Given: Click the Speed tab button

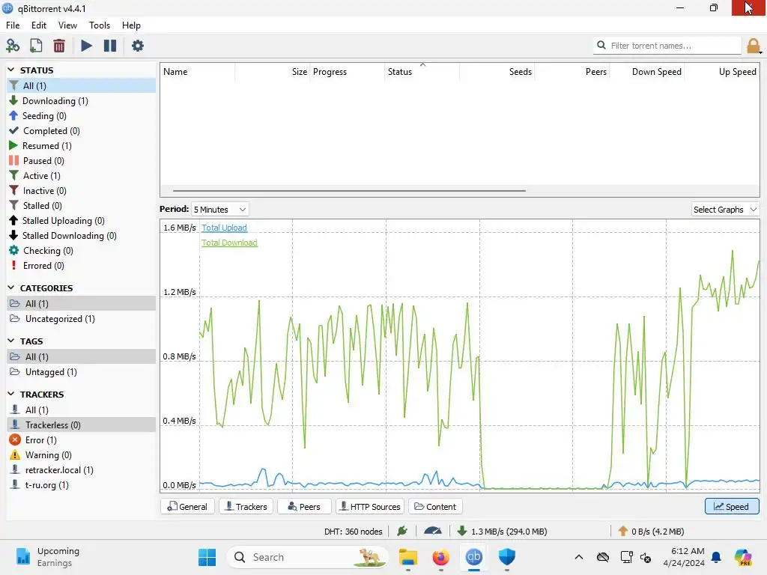Looking at the screenshot, I should [732, 507].
